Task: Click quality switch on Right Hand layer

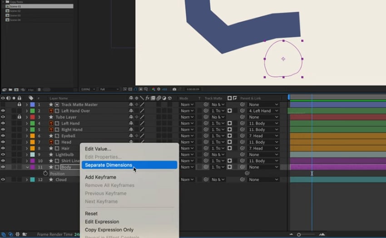Action: (142, 129)
